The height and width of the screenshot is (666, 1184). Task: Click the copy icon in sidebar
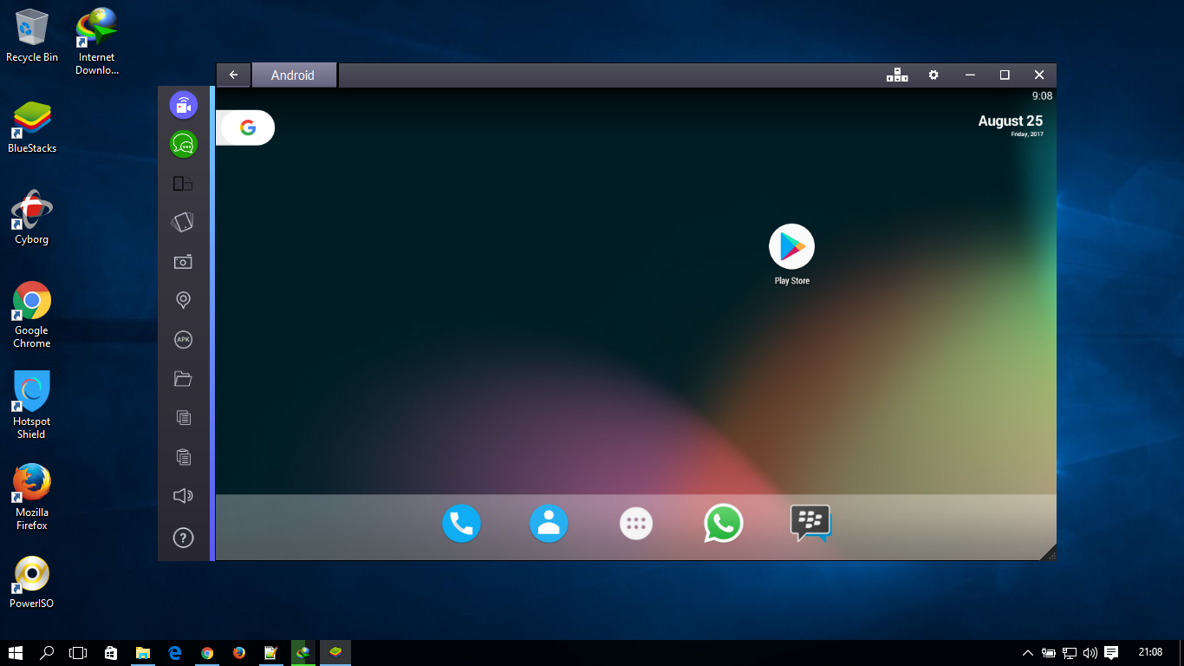tap(183, 417)
